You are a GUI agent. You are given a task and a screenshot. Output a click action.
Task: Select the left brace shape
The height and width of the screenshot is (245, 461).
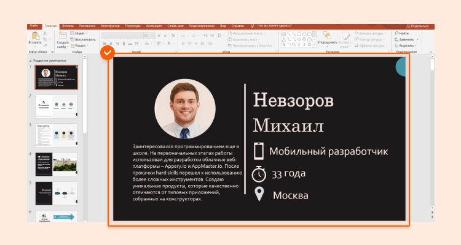[299, 45]
